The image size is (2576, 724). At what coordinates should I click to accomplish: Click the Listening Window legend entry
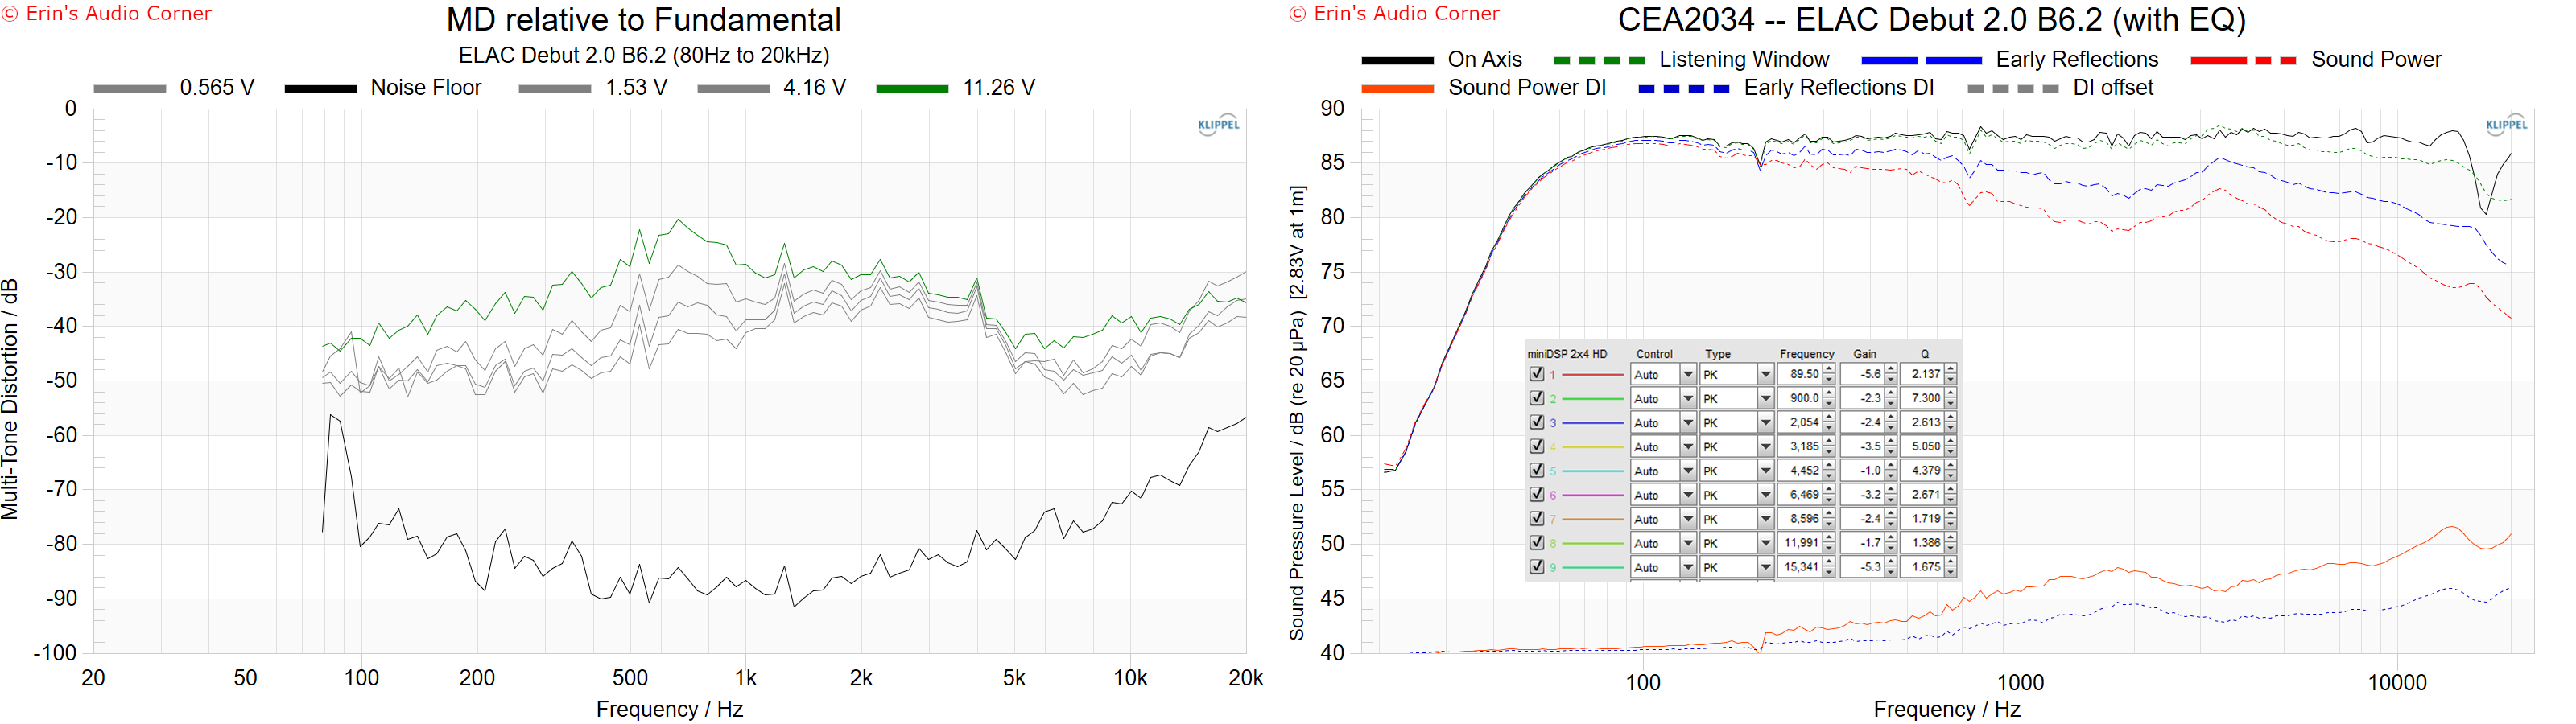(1692, 60)
